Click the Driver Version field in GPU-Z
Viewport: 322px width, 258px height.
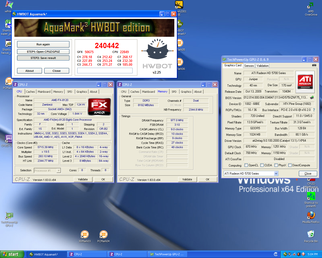pyautogui.click(x=279, y=141)
